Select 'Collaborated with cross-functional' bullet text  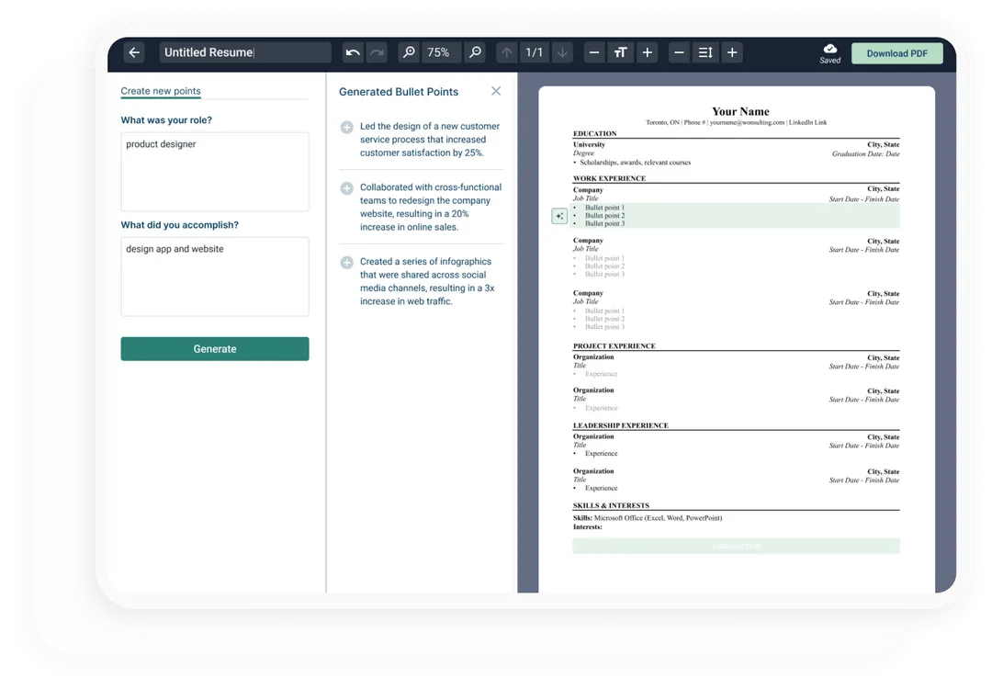click(431, 187)
